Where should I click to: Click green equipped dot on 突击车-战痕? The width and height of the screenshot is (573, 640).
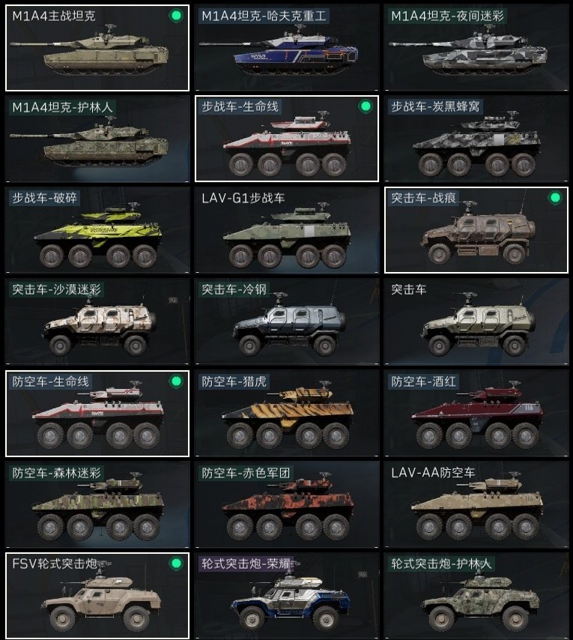click(x=555, y=198)
